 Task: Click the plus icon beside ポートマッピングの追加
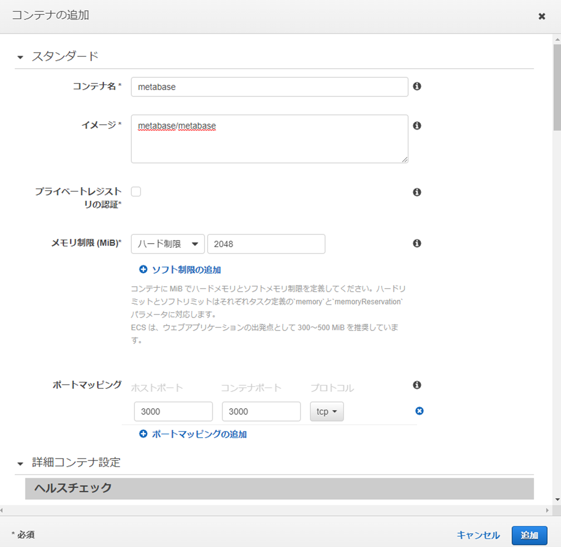point(143,434)
